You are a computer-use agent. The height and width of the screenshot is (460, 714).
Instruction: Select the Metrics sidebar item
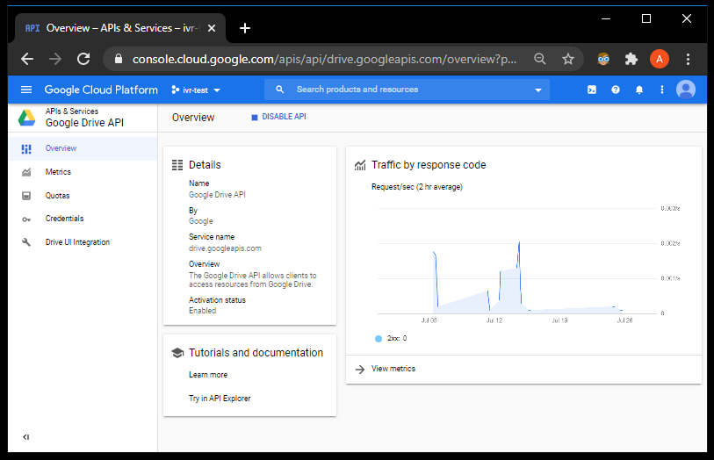coord(83,172)
